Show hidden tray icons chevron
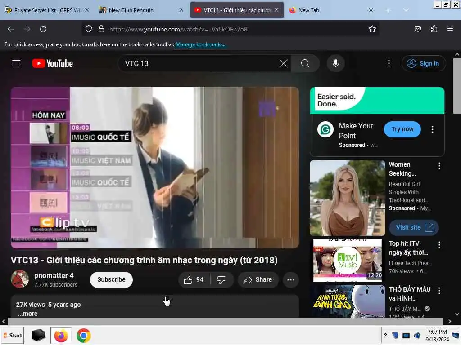 click(385, 335)
